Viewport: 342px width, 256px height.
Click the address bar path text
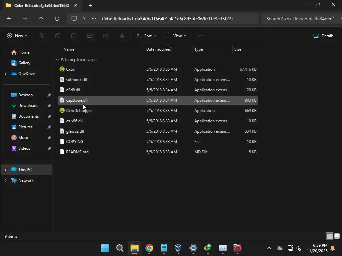[x=167, y=19]
